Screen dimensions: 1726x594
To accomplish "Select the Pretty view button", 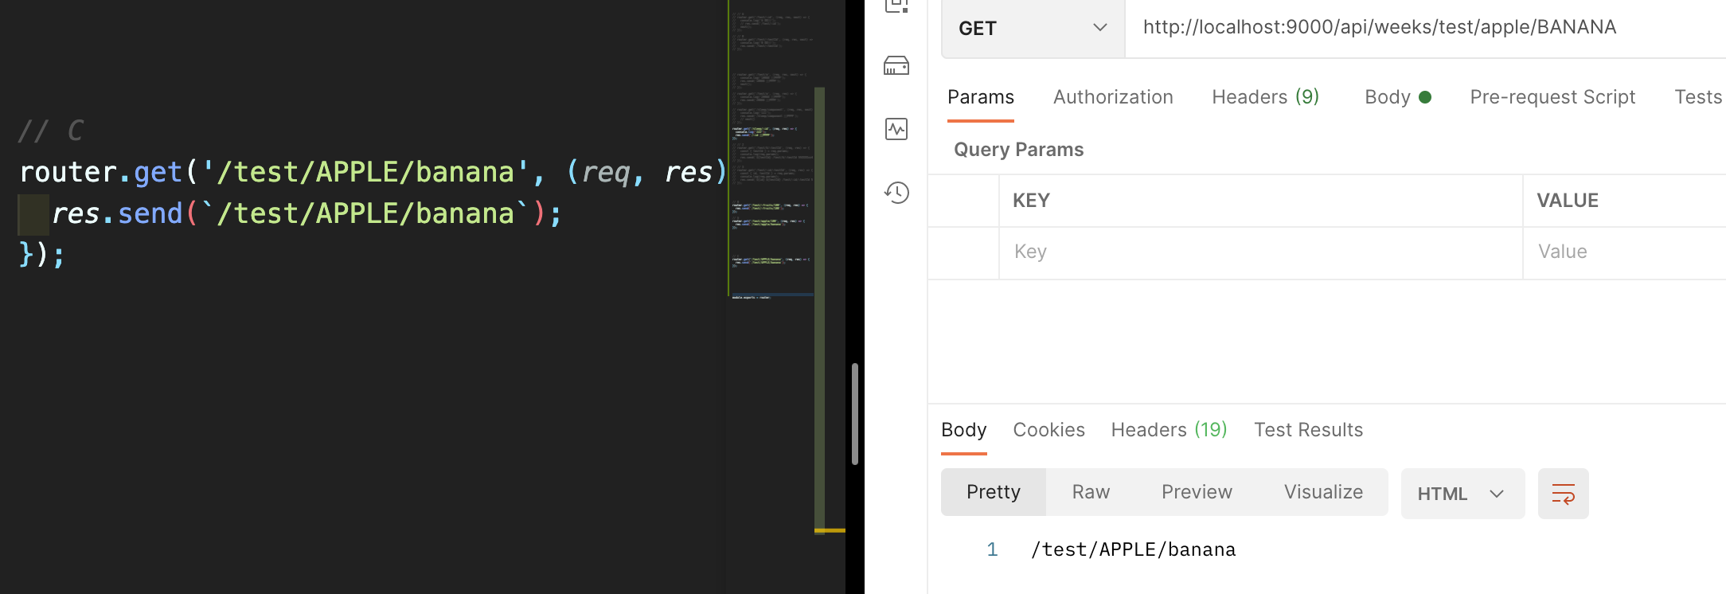I will [994, 492].
